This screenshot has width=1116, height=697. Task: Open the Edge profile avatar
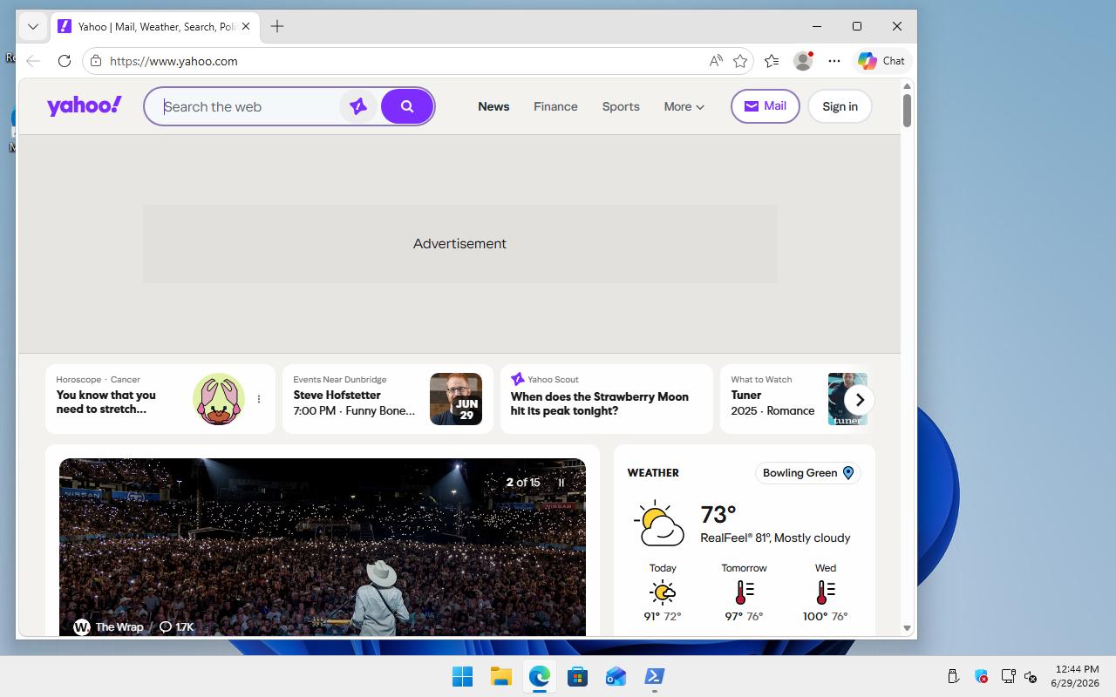pos(803,61)
